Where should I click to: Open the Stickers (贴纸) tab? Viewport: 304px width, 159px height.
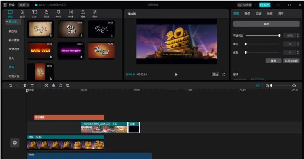point(46,14)
